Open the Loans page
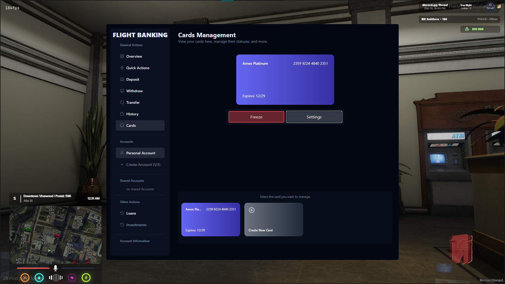Viewport: 505px width, 284px height. (131, 213)
